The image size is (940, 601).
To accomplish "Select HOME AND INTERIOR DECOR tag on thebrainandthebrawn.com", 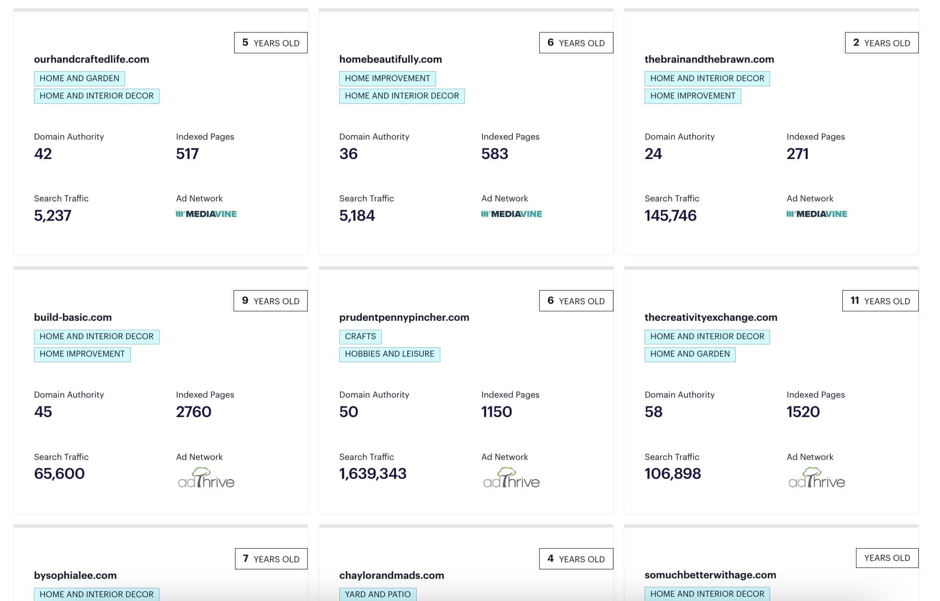I will [707, 78].
